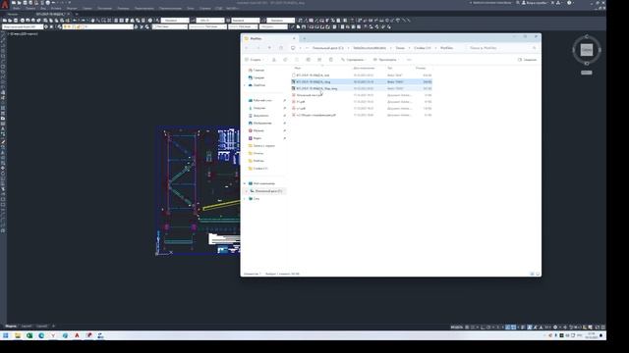629x353 pixels.
Task: Open the color control (ПоСлою) swatch dropdown
Action: [169, 26]
